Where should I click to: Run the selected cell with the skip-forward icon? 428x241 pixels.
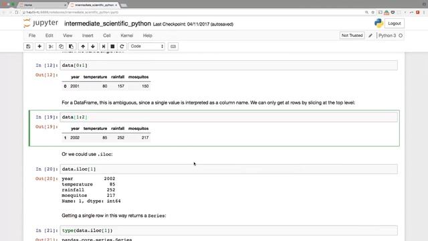(104, 46)
